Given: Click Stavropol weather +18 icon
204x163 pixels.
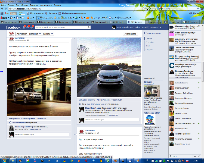Looking at the screenshot, I should click(55, 18).
